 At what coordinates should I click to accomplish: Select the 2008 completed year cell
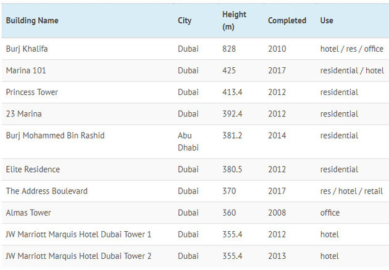tap(277, 212)
